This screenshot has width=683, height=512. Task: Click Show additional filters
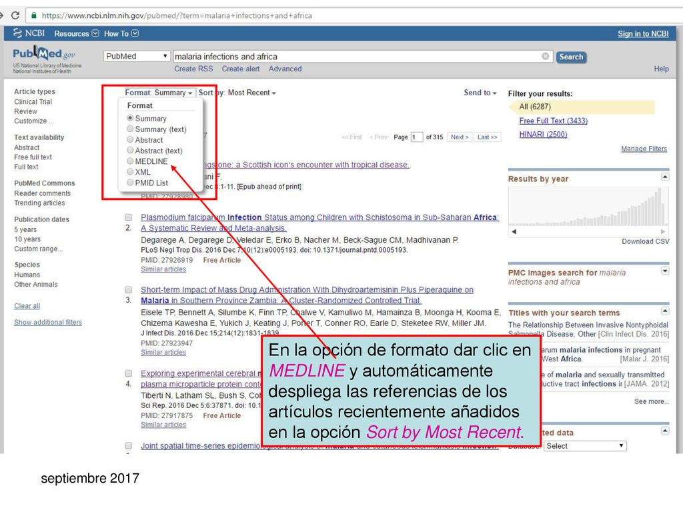(x=48, y=322)
